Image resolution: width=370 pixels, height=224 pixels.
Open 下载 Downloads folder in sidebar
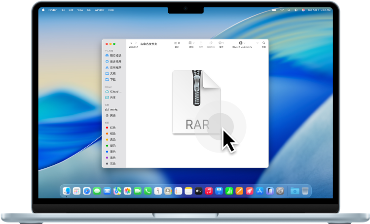tap(112, 79)
